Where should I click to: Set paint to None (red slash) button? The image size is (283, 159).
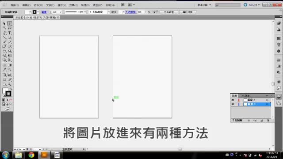click(11, 100)
